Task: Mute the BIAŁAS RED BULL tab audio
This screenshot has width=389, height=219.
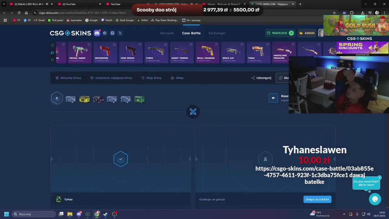Action: pos(47,4)
